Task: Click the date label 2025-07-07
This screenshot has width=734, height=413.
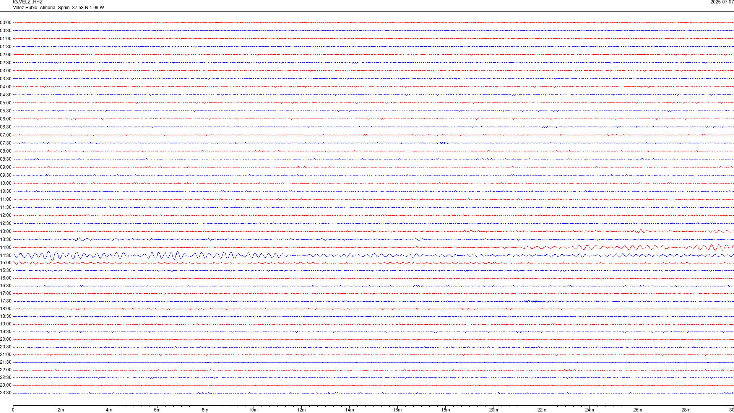Action: point(722,2)
